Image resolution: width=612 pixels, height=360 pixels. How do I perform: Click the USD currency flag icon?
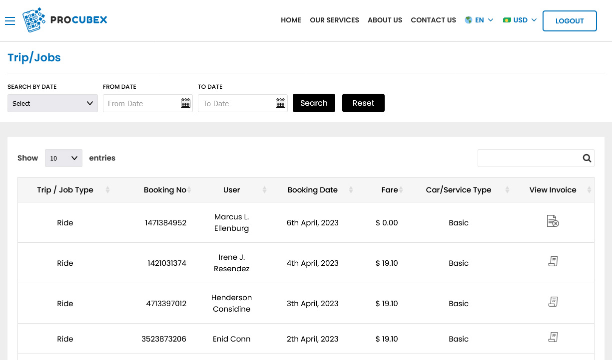point(507,20)
